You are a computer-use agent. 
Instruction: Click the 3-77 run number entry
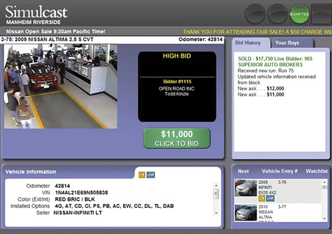(282, 207)
